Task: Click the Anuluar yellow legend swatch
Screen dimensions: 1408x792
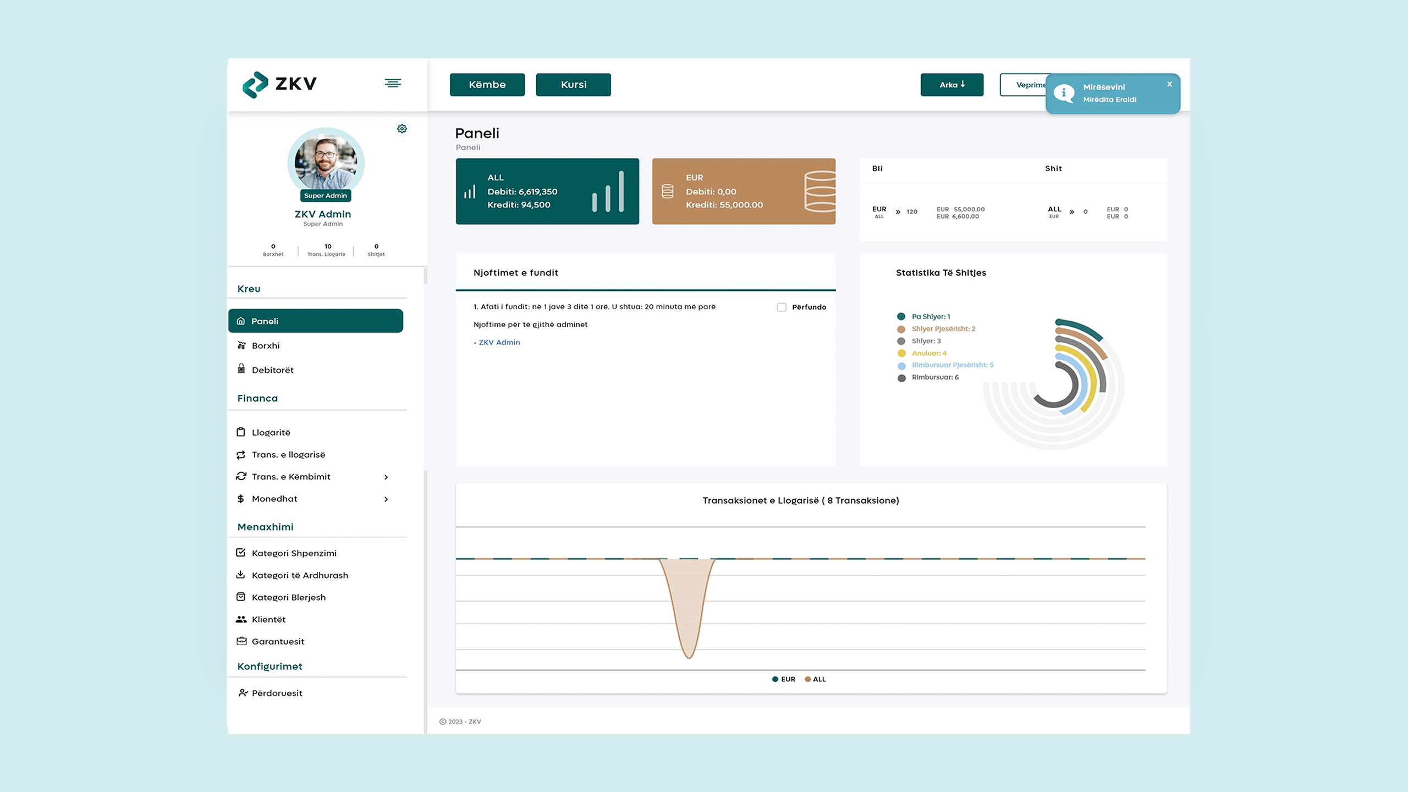Action: point(901,353)
